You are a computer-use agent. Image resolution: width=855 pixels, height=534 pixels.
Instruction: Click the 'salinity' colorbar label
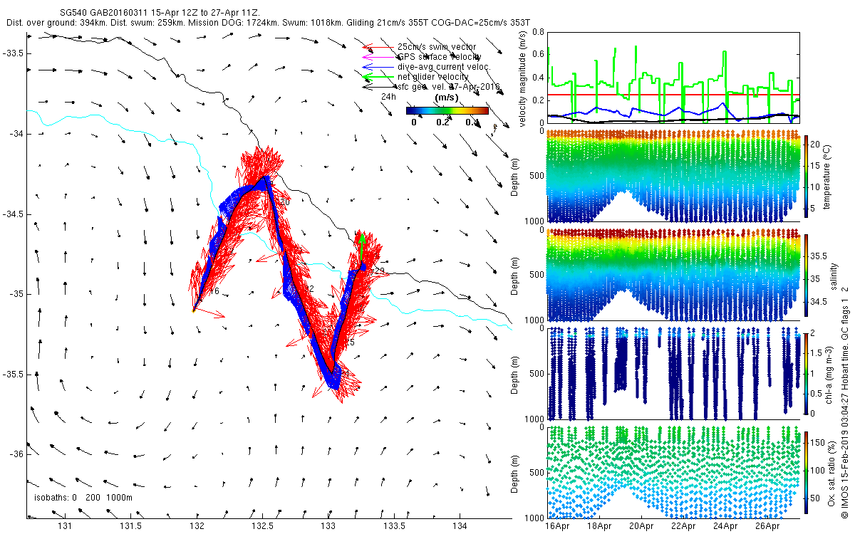[834, 276]
